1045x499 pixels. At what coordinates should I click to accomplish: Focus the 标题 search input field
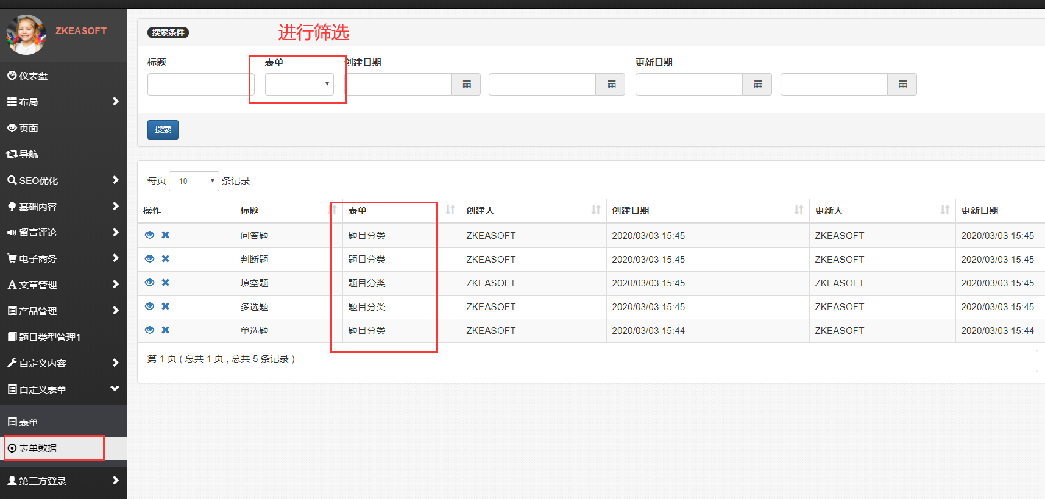coord(200,84)
